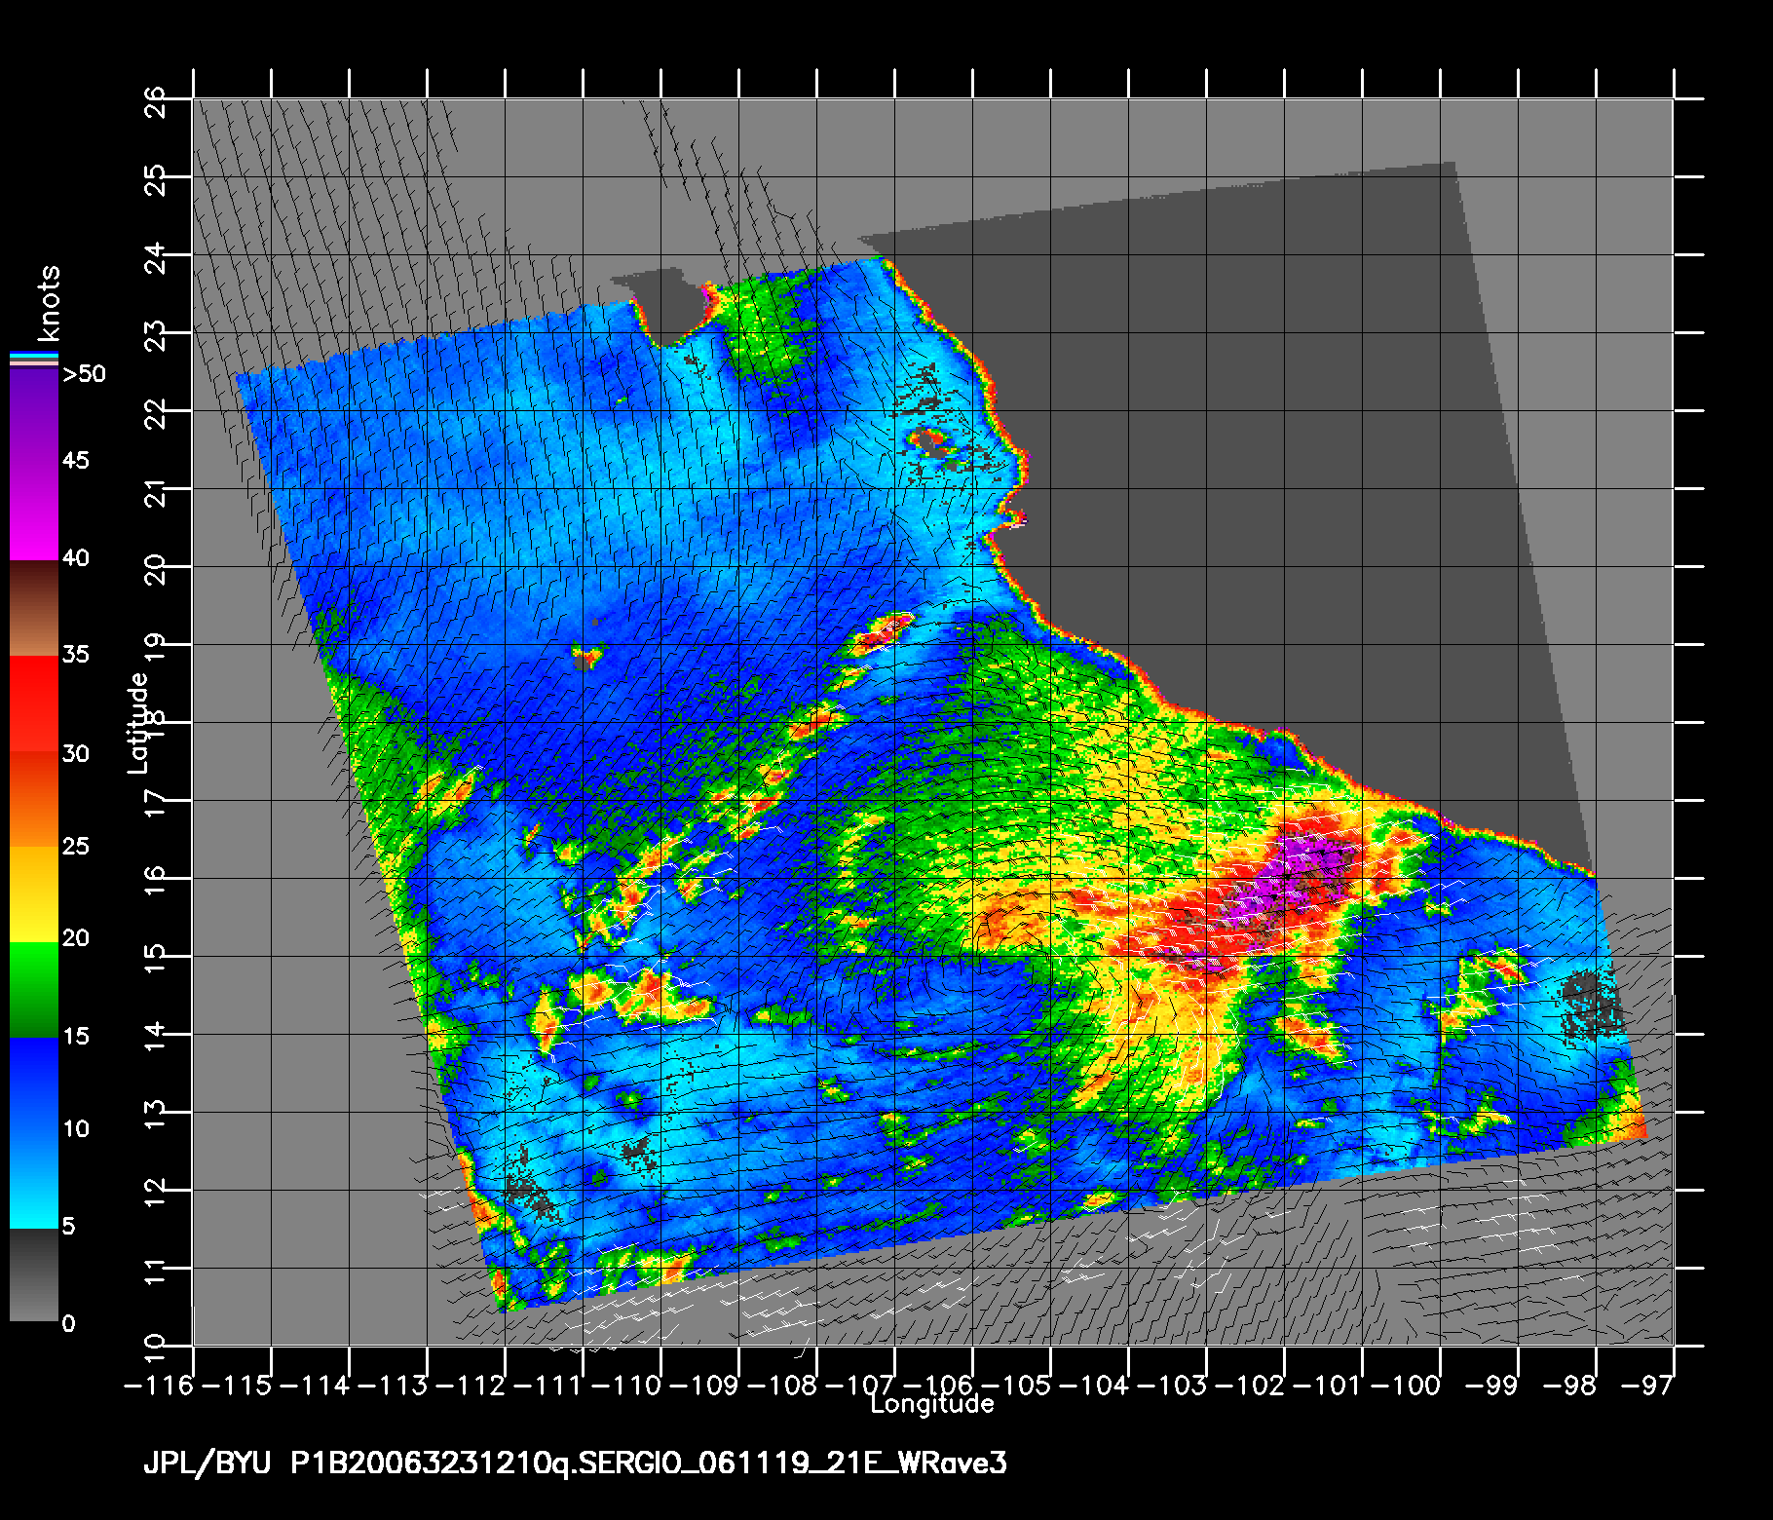Click the 'JPL/BYU' credit text
The image size is (1773, 1520).
[207, 1463]
